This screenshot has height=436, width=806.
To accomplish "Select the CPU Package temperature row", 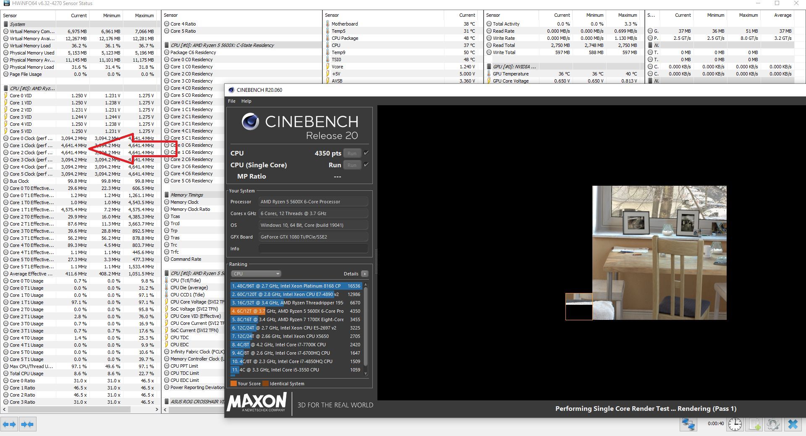I will 403,38.
